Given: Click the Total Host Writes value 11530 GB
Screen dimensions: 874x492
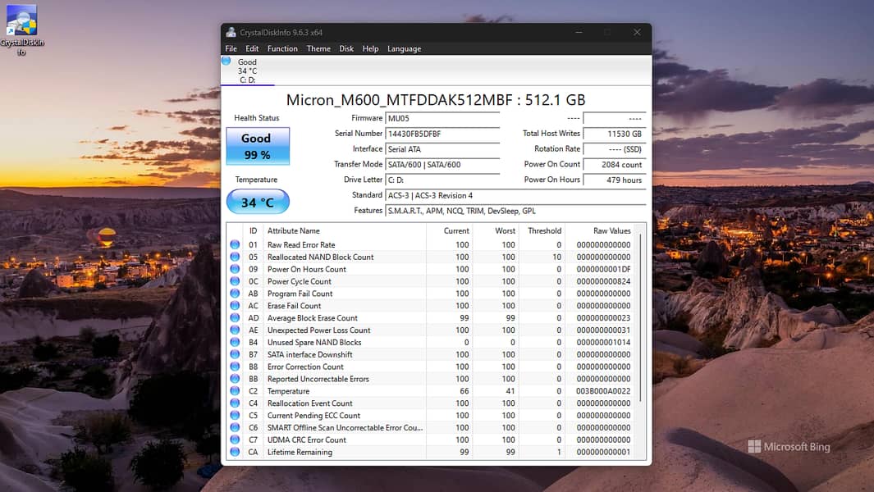Looking at the screenshot, I should pyautogui.click(x=614, y=134).
